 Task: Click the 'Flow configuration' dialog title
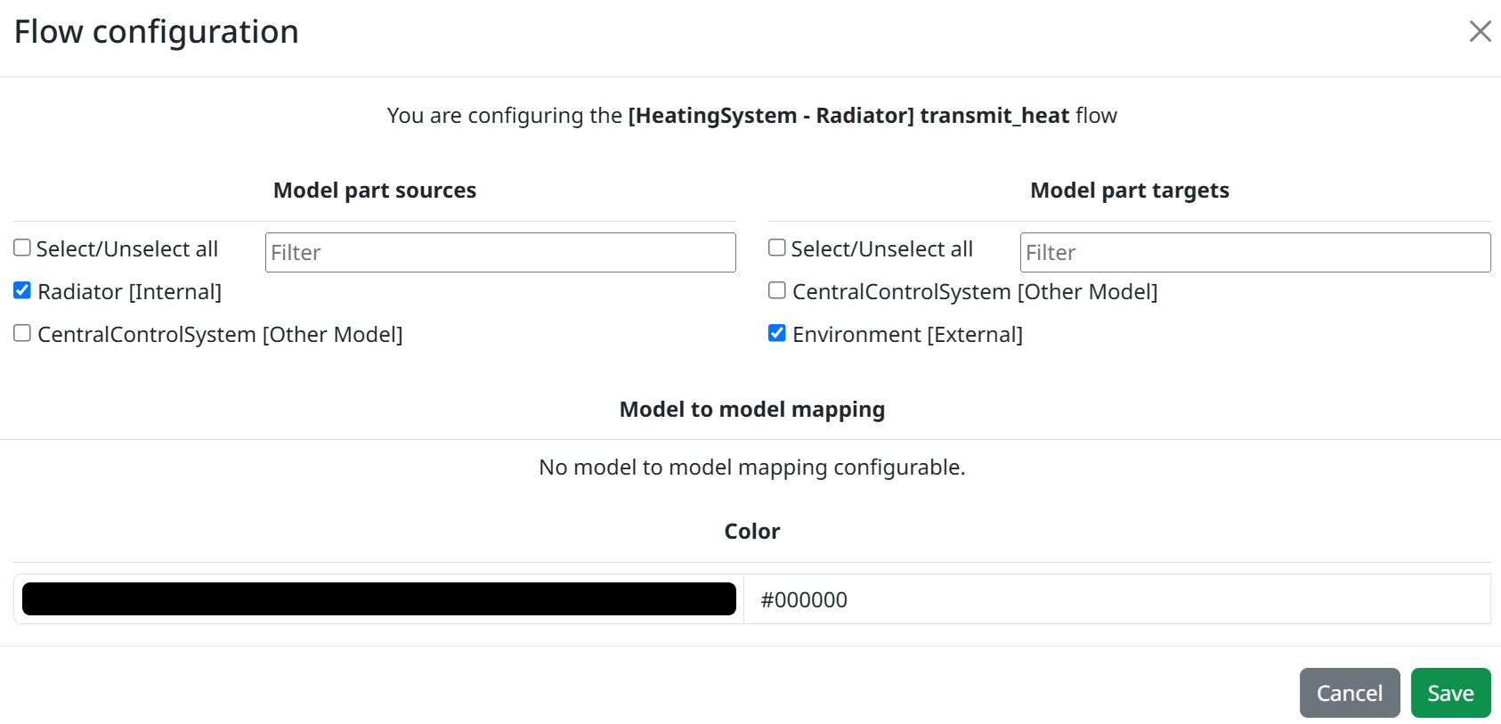(x=157, y=32)
